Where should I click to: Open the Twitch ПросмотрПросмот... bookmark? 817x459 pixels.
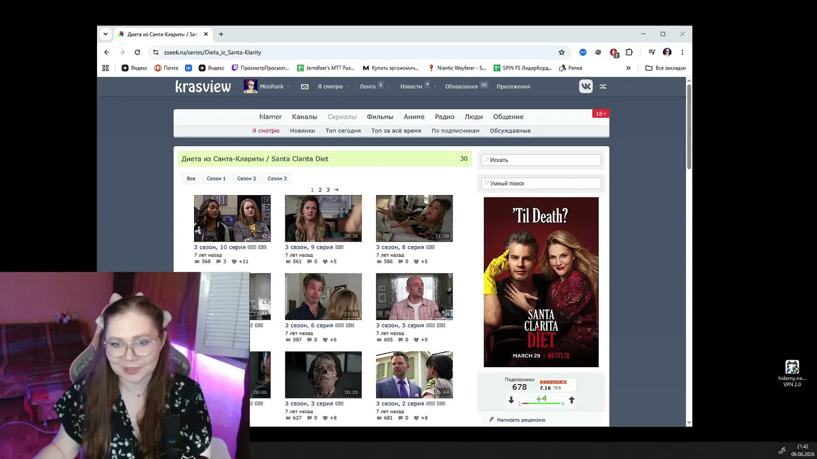click(x=260, y=68)
